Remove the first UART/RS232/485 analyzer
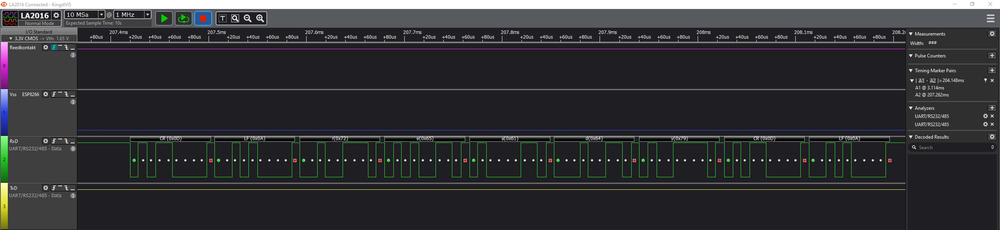 coord(992,116)
